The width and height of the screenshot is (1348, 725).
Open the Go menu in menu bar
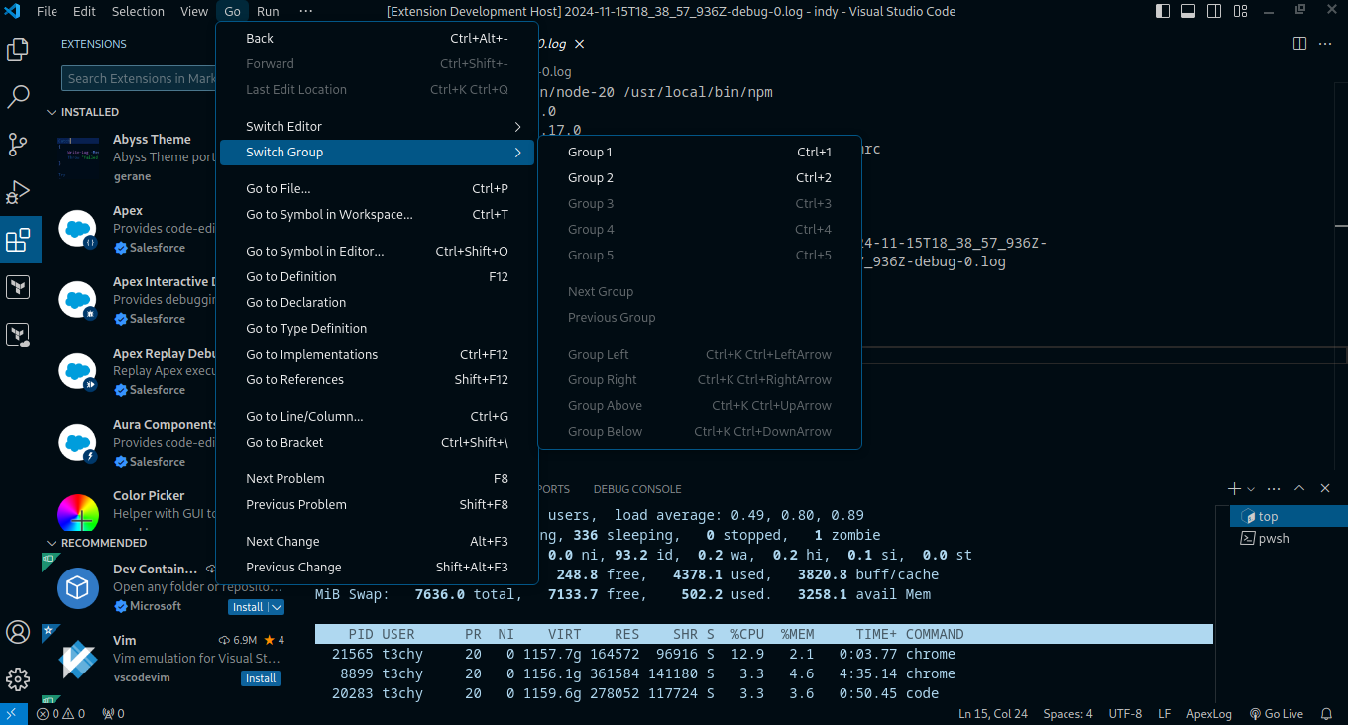[232, 11]
